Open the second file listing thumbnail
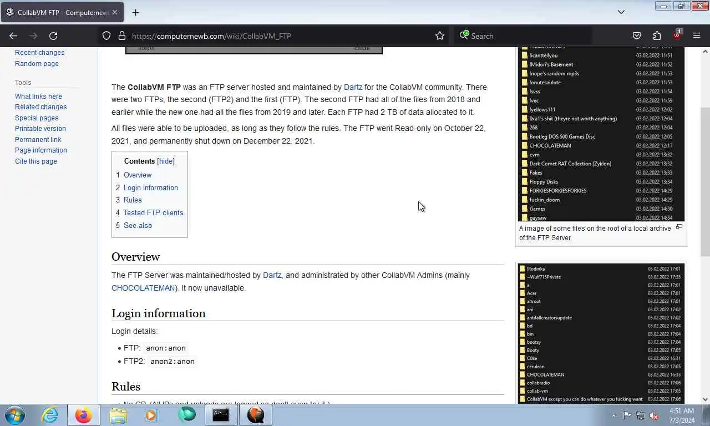710x426 pixels. tap(601, 333)
